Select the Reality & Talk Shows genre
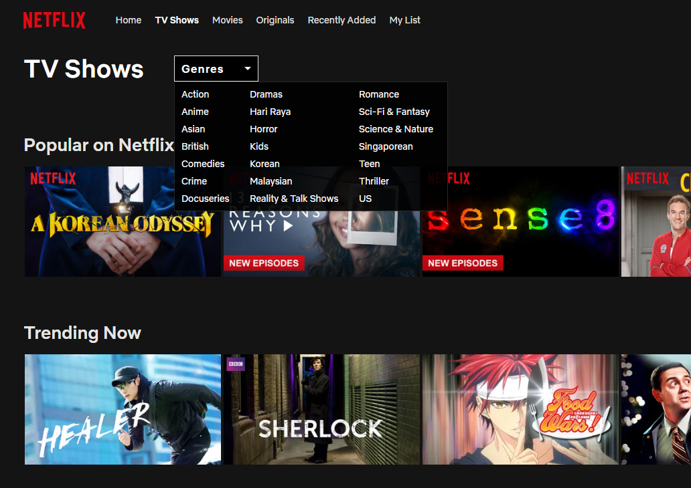This screenshot has height=488, width=691. click(x=294, y=198)
